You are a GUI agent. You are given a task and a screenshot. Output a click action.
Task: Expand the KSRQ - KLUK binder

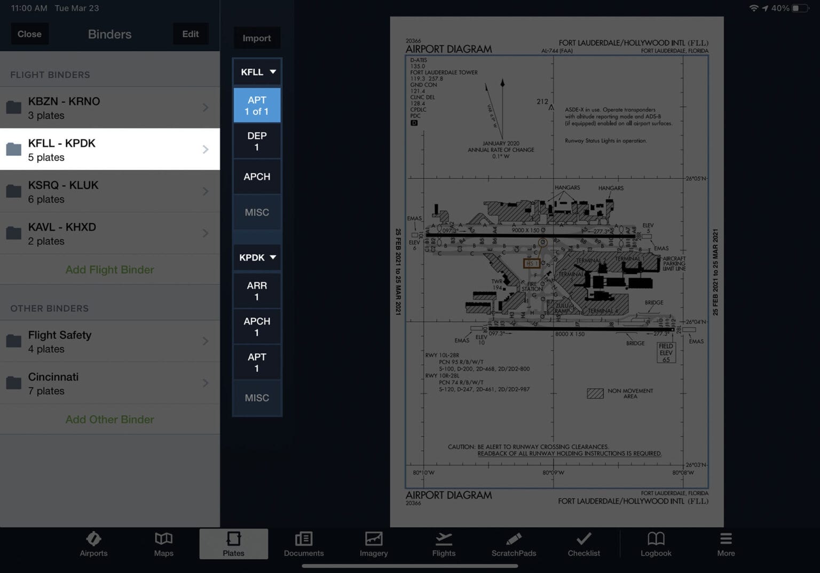click(110, 191)
